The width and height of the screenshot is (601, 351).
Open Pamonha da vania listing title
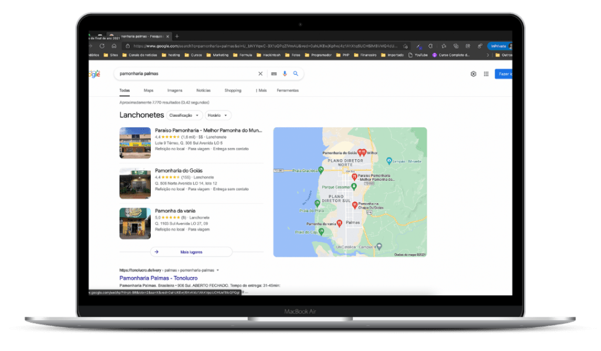pyautogui.click(x=175, y=211)
